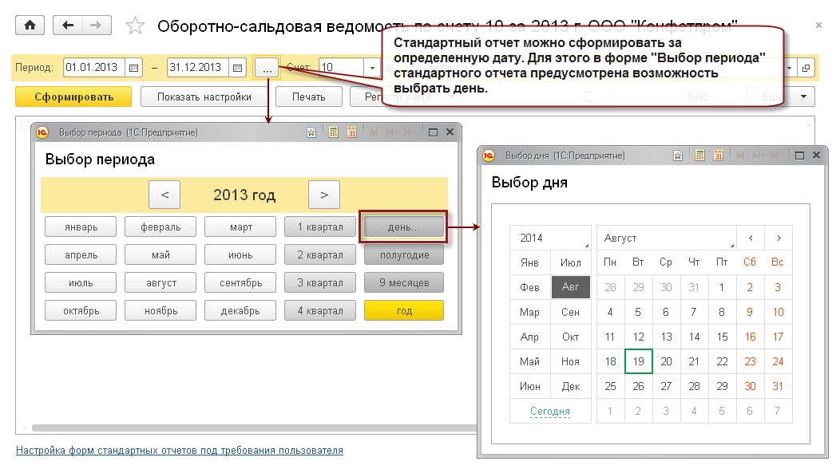Open link Настройка форм стандартных отчетов
The height and width of the screenshot is (469, 836).
click(x=180, y=451)
